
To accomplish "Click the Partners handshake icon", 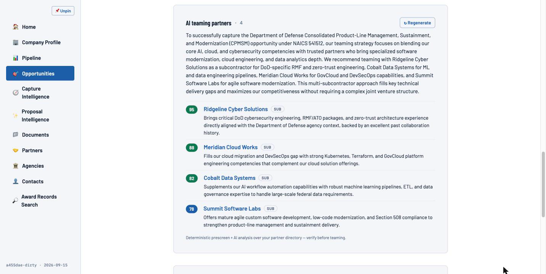I will pos(16,150).
